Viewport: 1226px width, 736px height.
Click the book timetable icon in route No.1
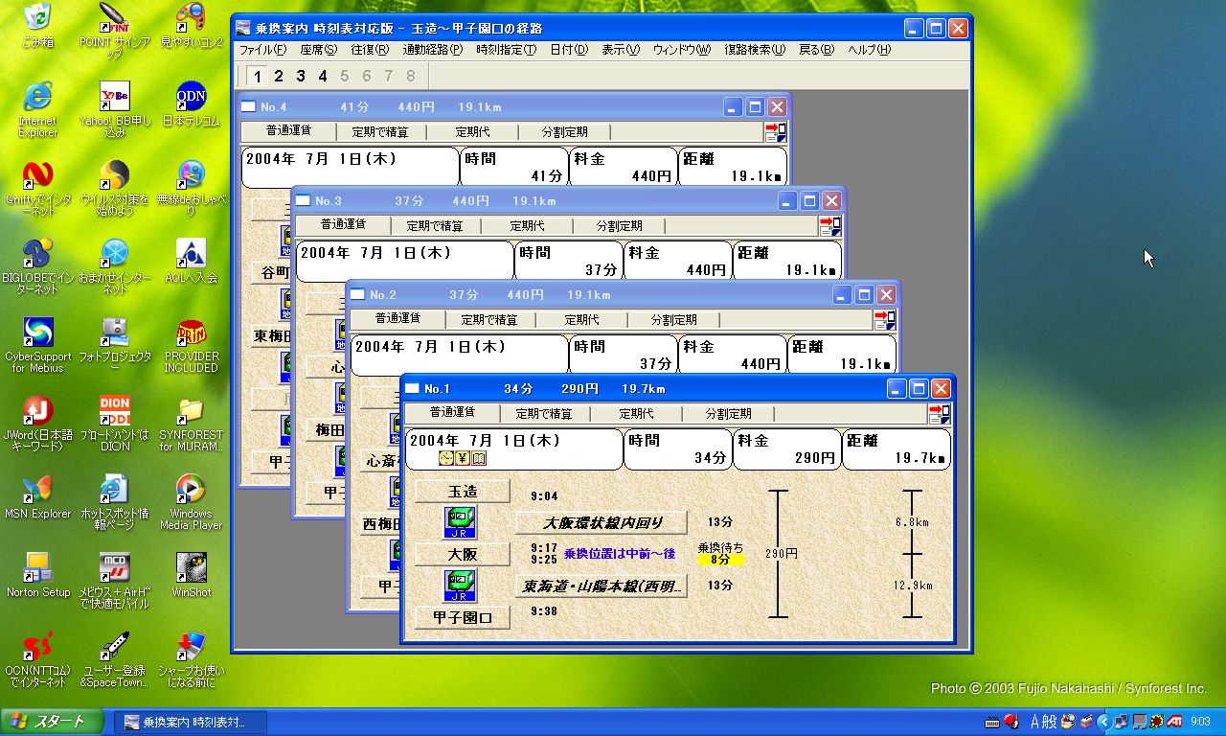(478, 459)
